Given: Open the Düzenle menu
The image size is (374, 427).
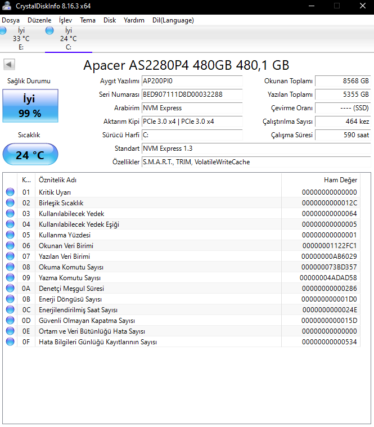Looking at the screenshot, I should pyautogui.click(x=39, y=20).
